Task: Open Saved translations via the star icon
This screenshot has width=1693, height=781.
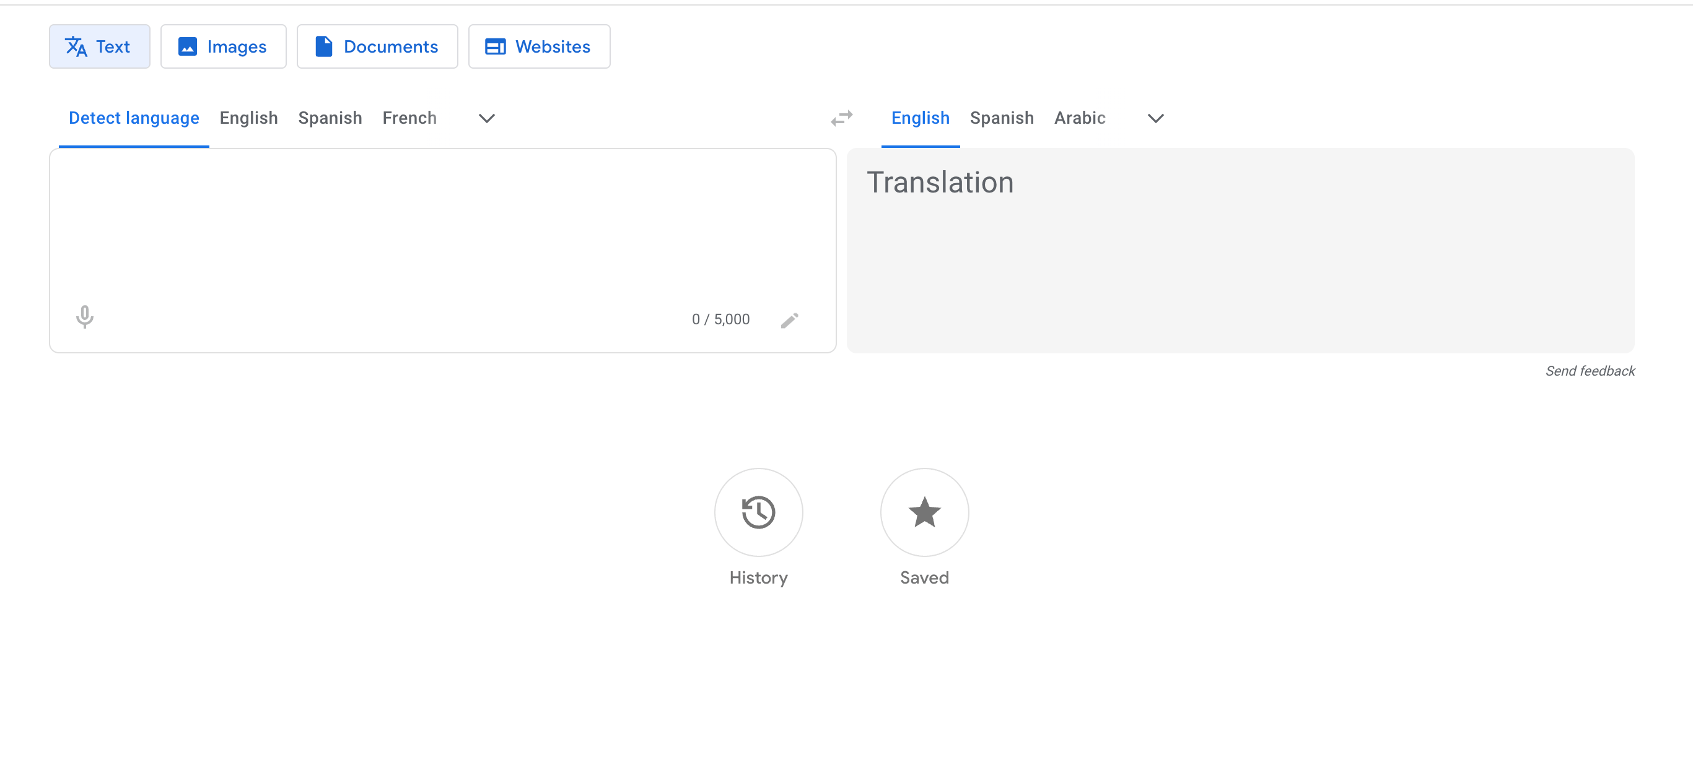Action: pos(924,512)
